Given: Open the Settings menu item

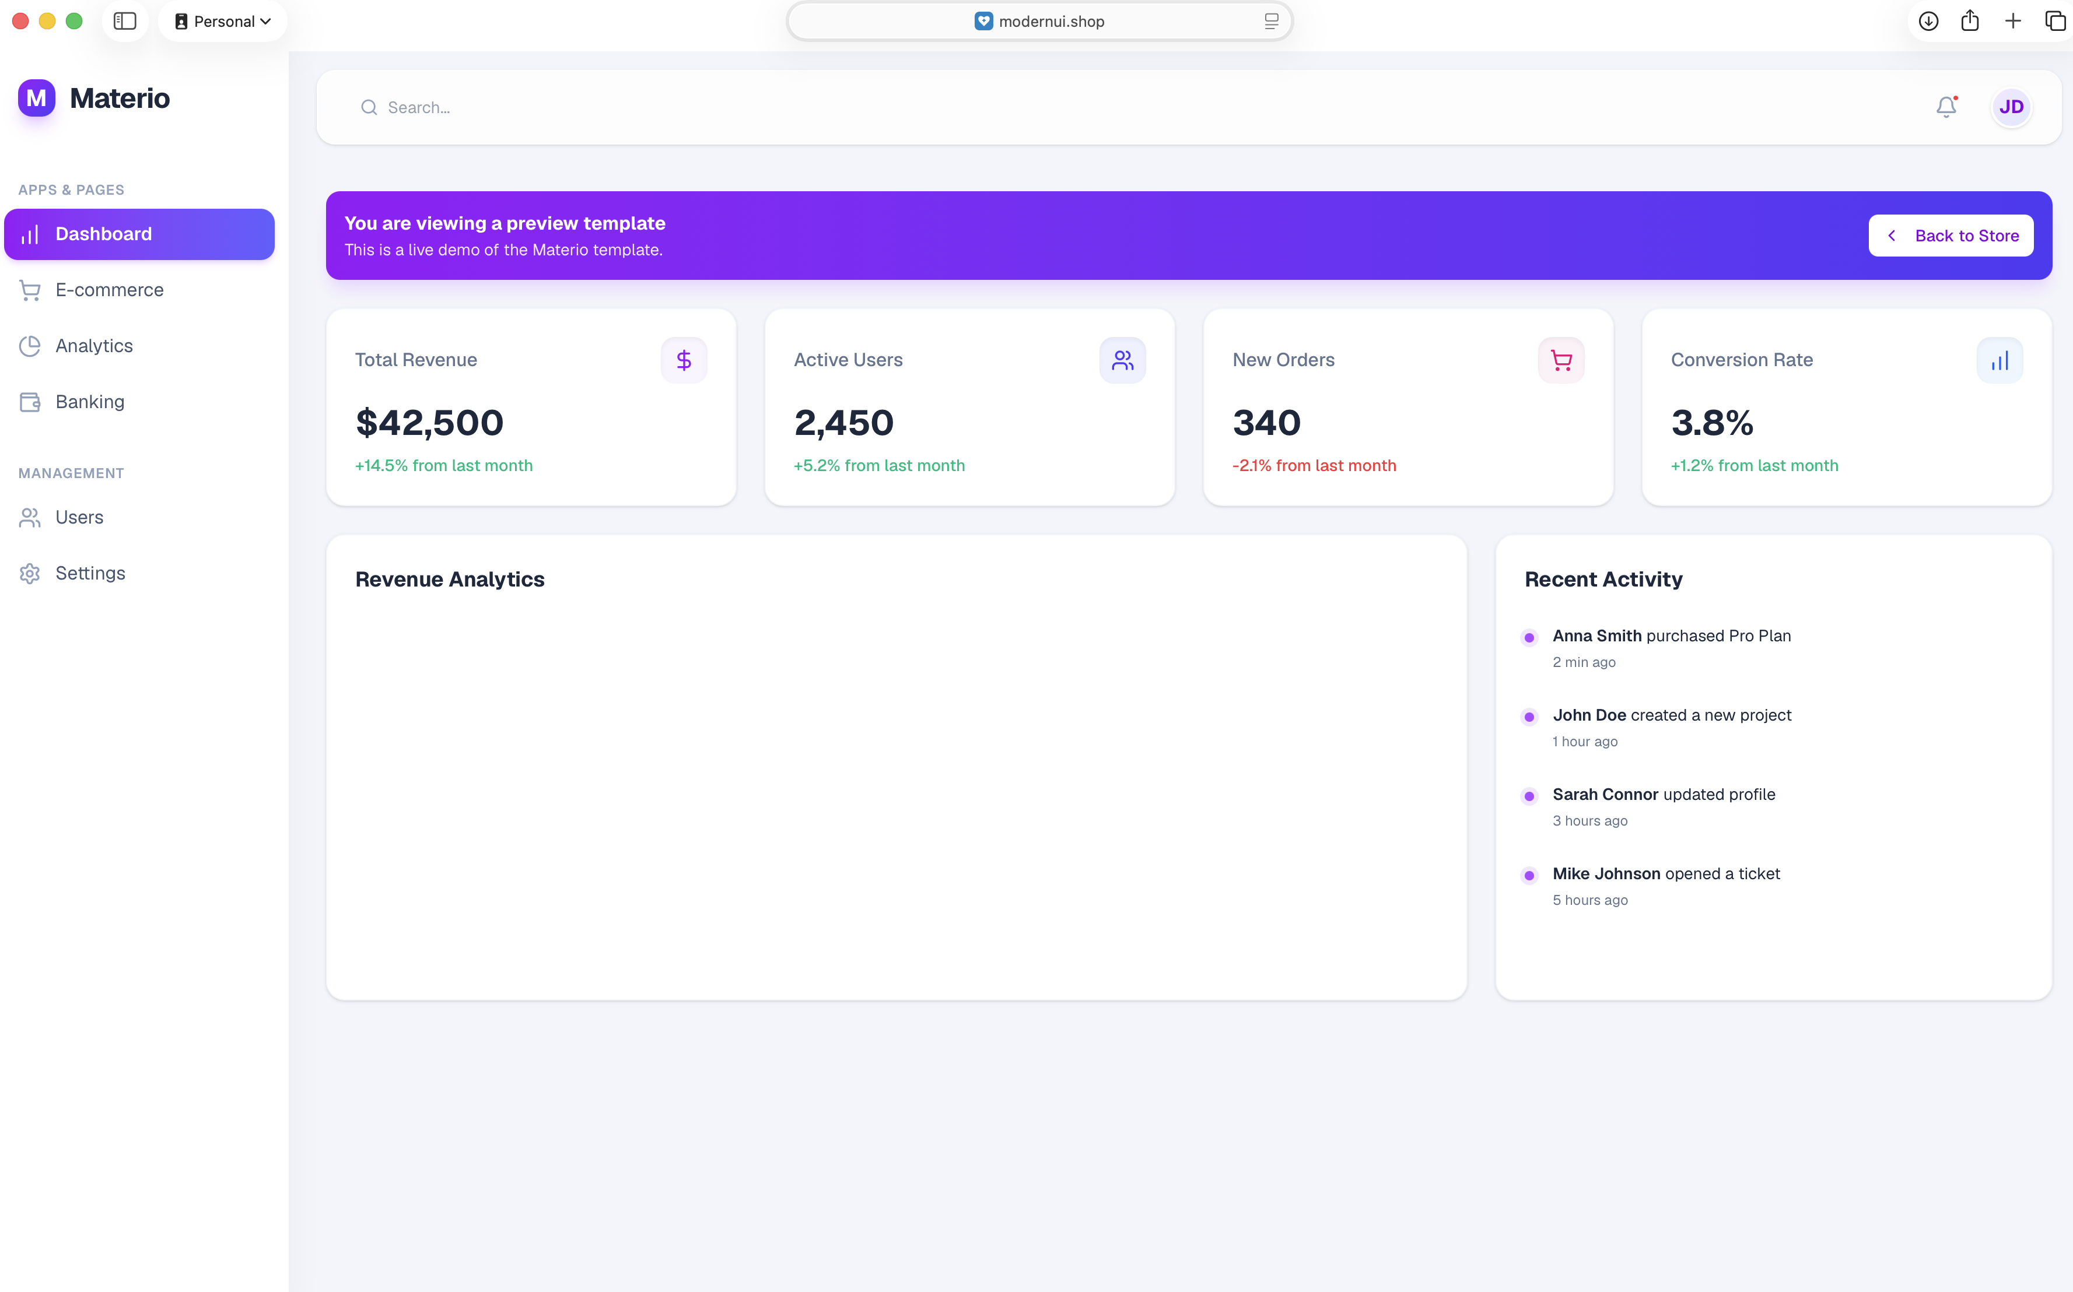Looking at the screenshot, I should point(139,573).
